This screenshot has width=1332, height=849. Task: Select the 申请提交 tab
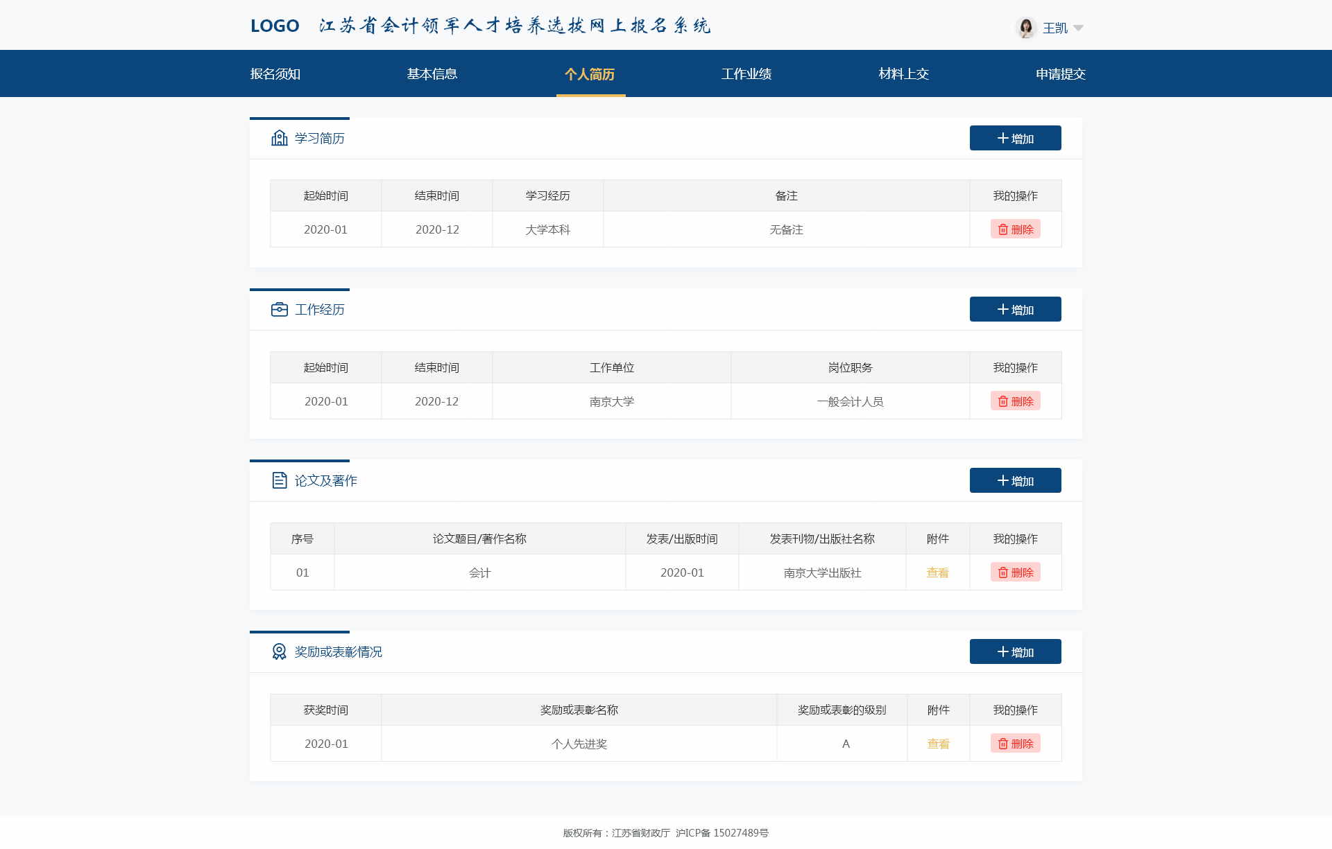[1060, 74]
